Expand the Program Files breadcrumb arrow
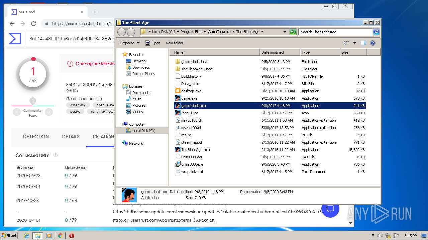The height and width of the screenshot is (240, 428). [x=205, y=32]
